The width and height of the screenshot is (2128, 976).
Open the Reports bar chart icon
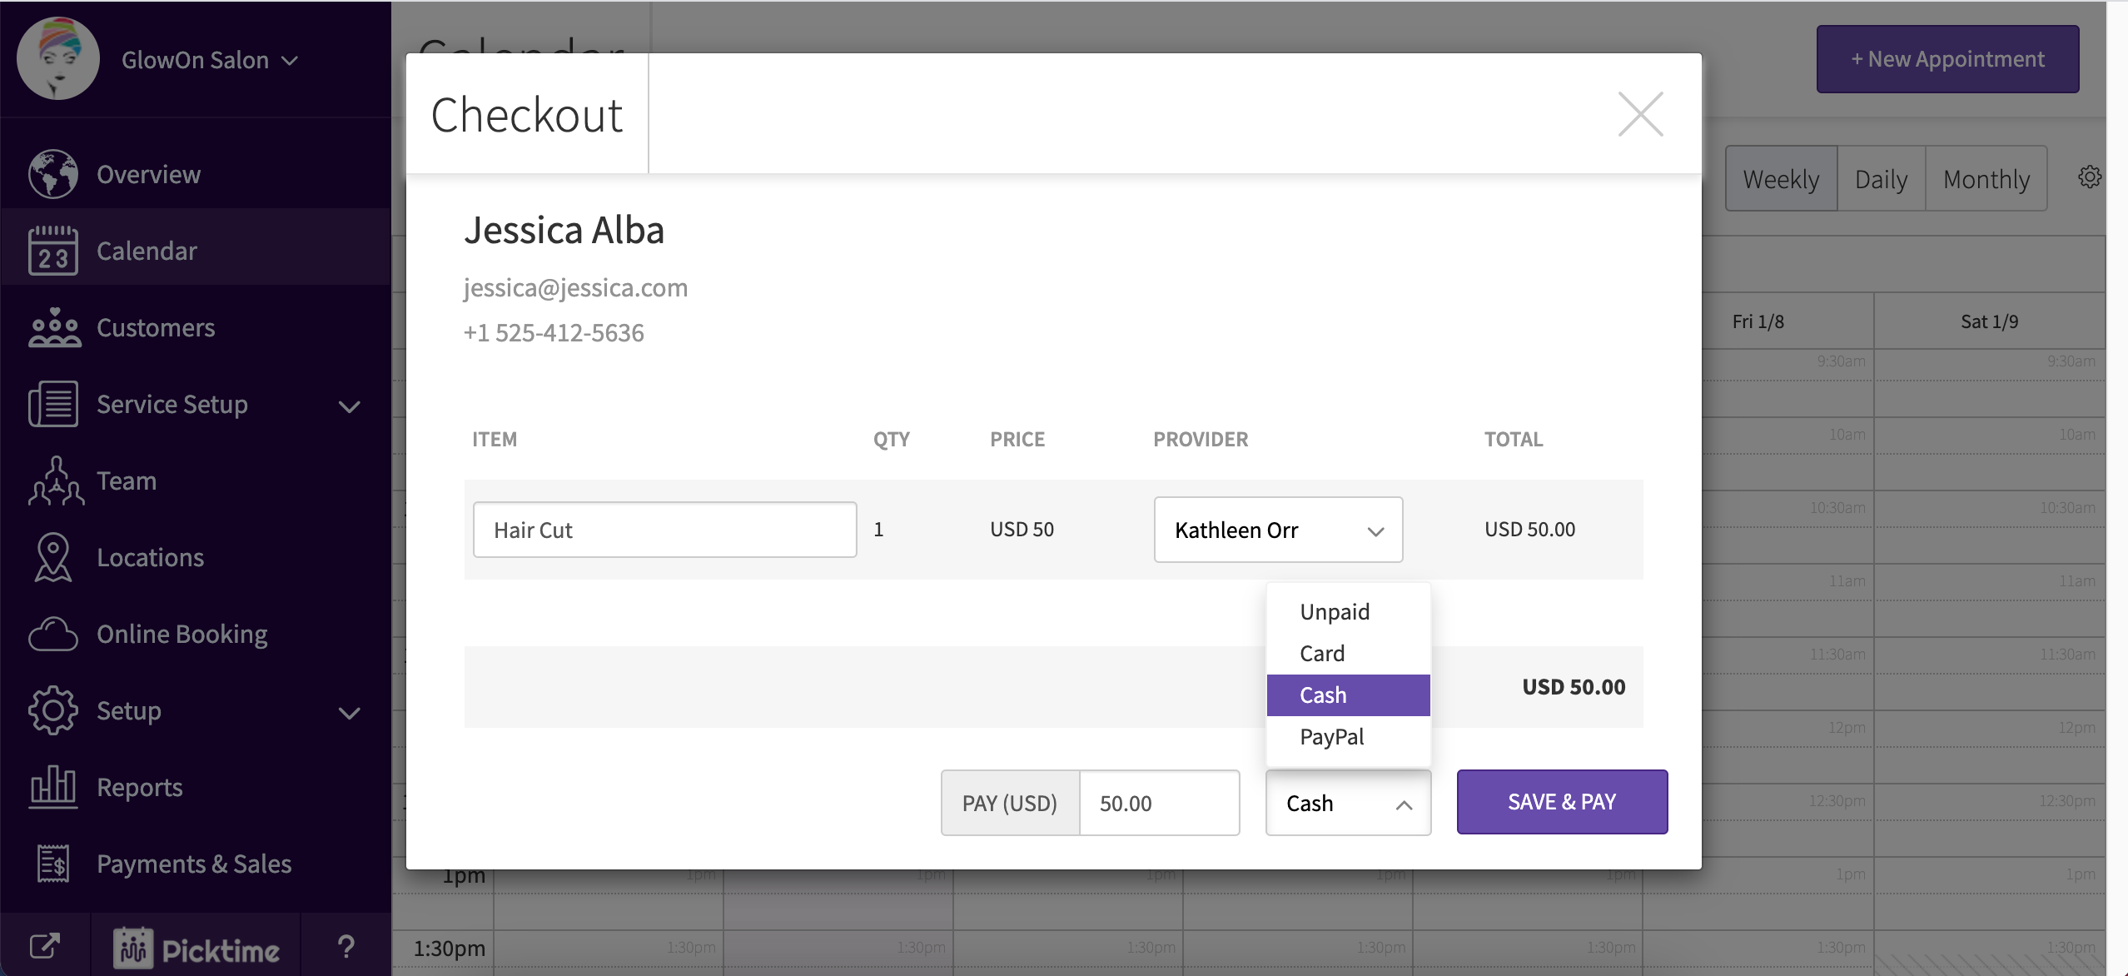pyautogui.click(x=53, y=787)
